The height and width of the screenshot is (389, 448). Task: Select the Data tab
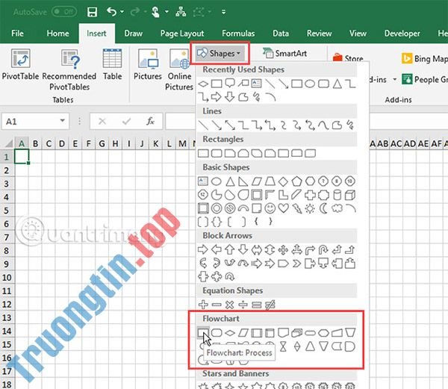coord(281,34)
